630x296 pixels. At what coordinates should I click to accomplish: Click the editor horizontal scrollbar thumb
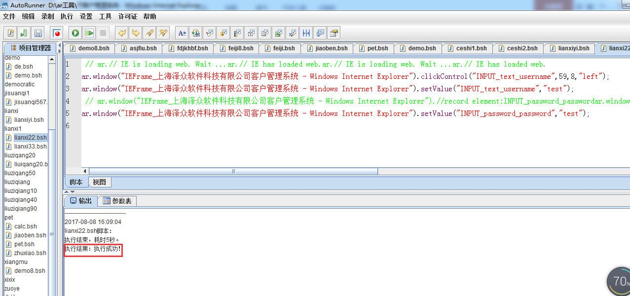pos(233,171)
